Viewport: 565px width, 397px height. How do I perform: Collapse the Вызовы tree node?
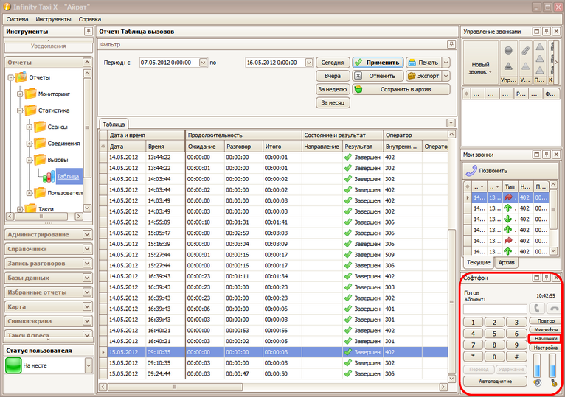click(30, 160)
